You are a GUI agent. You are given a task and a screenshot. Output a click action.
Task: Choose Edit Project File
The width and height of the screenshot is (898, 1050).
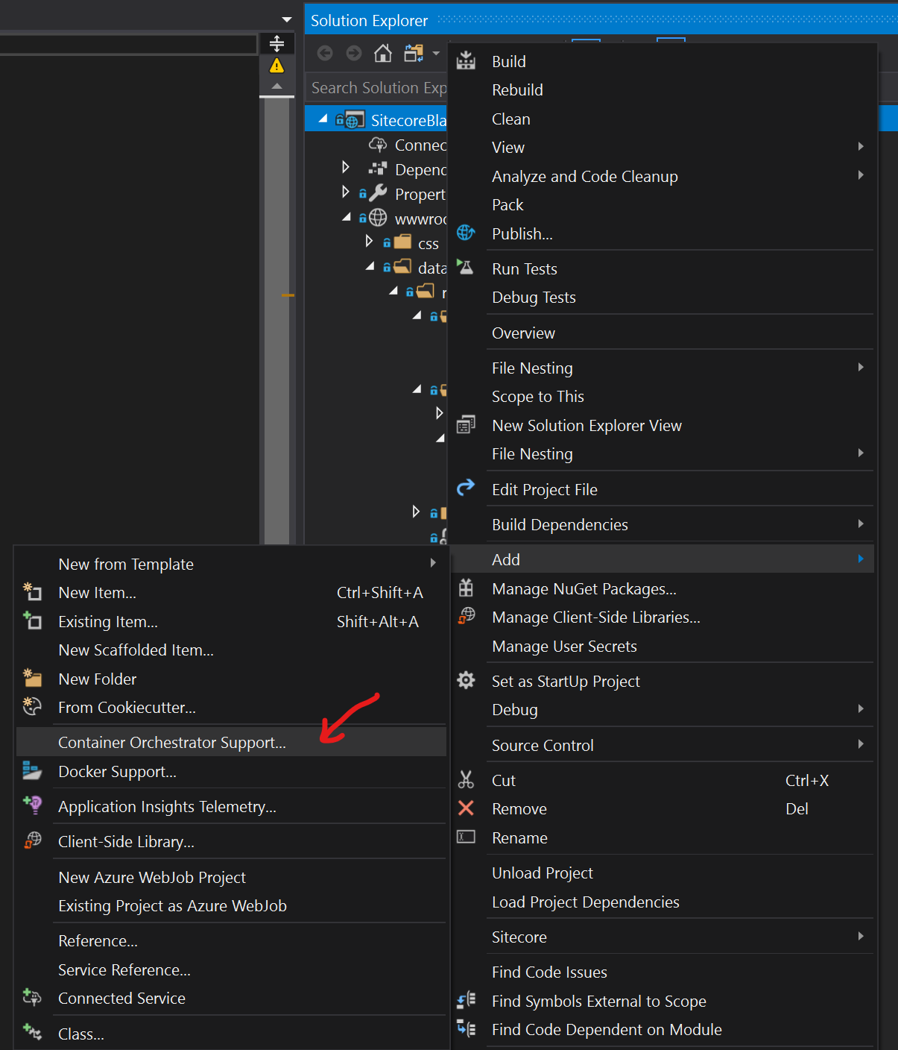544,490
